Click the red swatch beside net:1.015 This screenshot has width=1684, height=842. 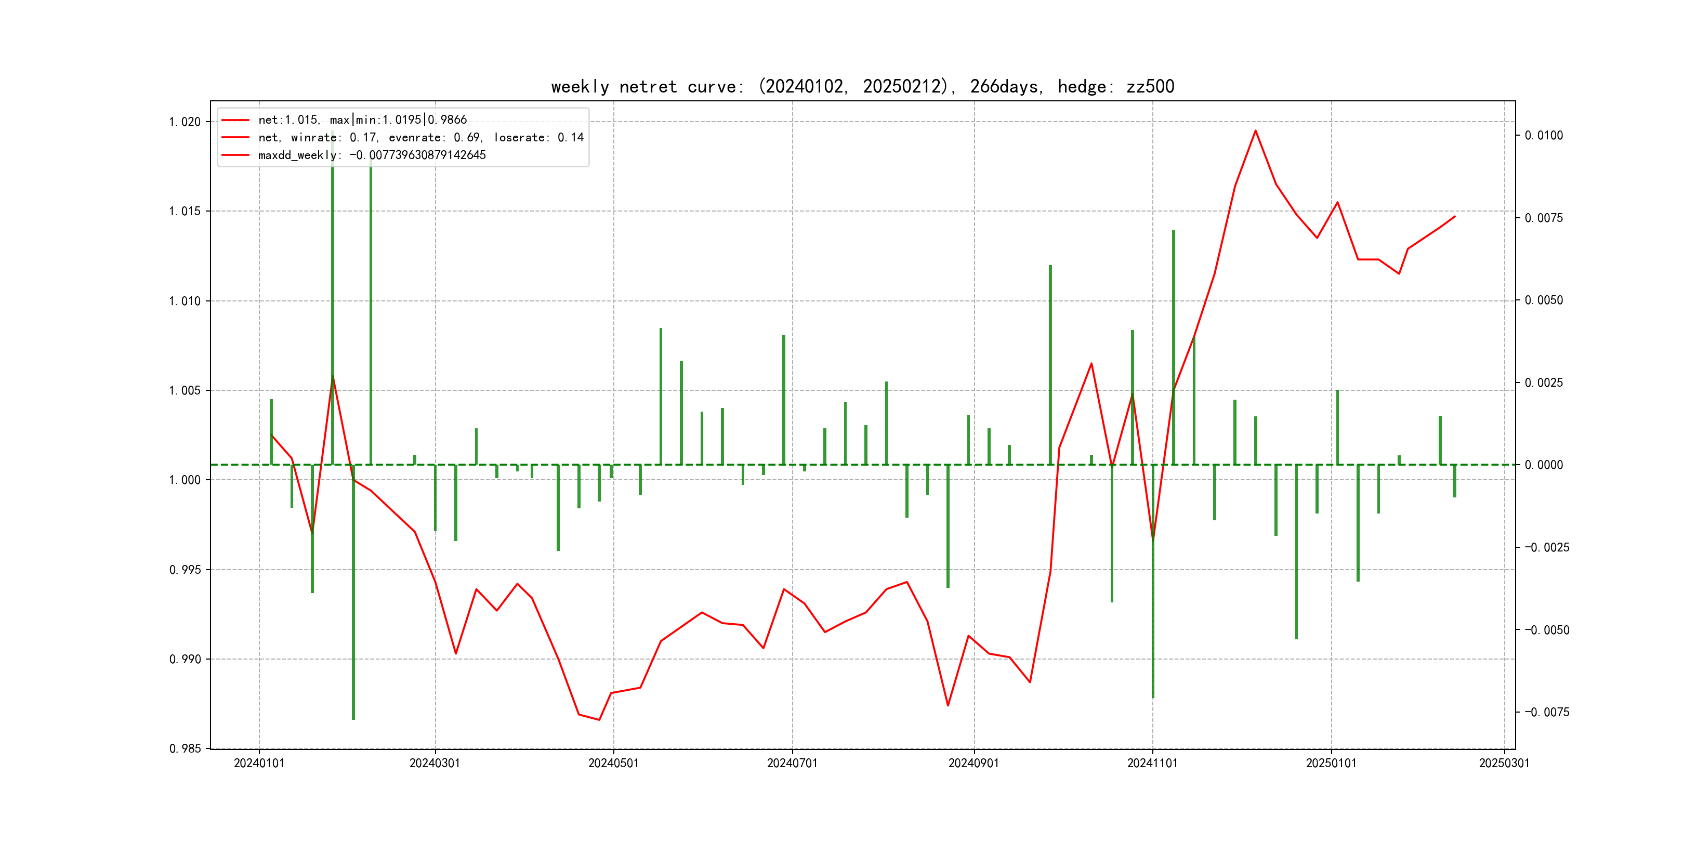click(x=235, y=120)
